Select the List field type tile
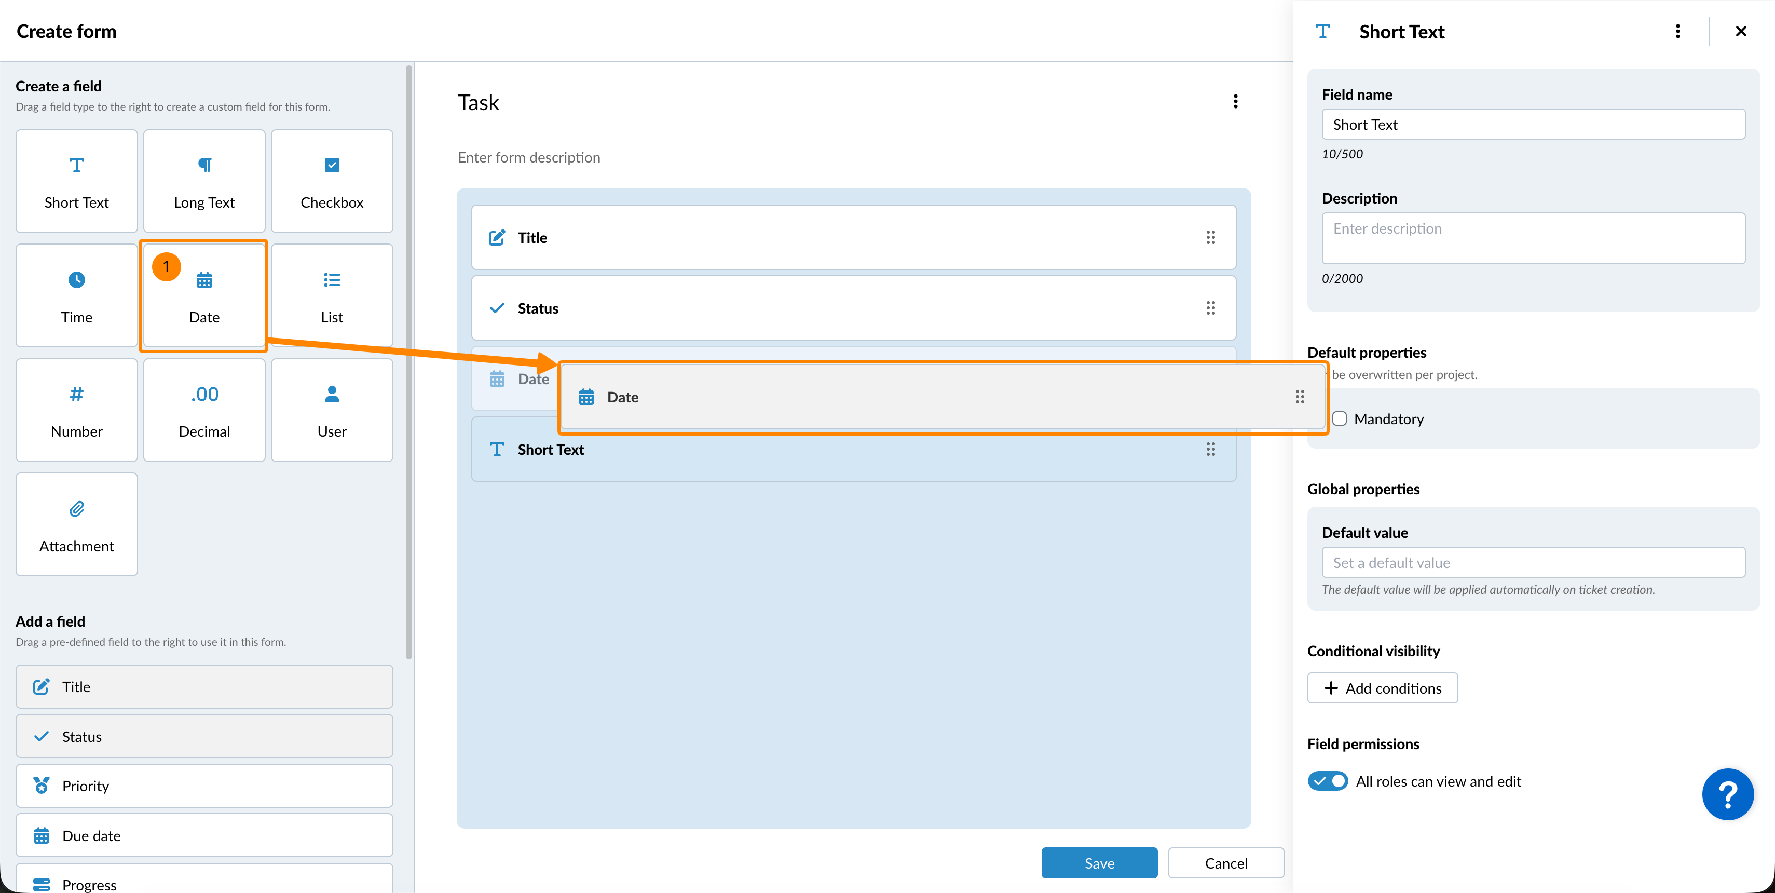The width and height of the screenshot is (1775, 893). tap(332, 295)
